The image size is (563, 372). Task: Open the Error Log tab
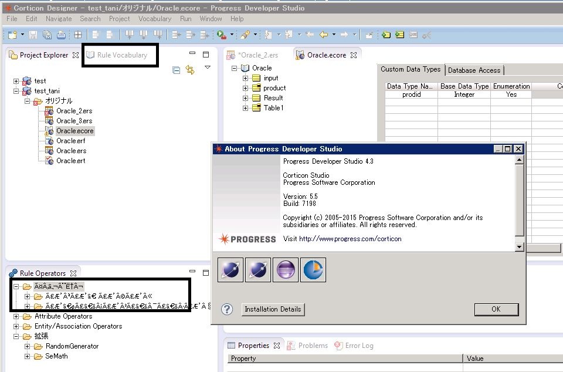coord(354,346)
